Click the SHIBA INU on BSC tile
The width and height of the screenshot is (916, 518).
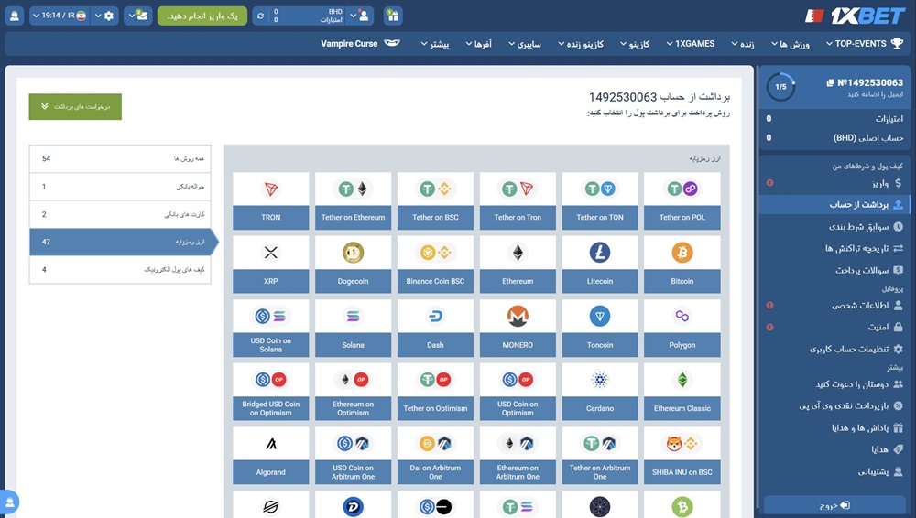coord(682,452)
